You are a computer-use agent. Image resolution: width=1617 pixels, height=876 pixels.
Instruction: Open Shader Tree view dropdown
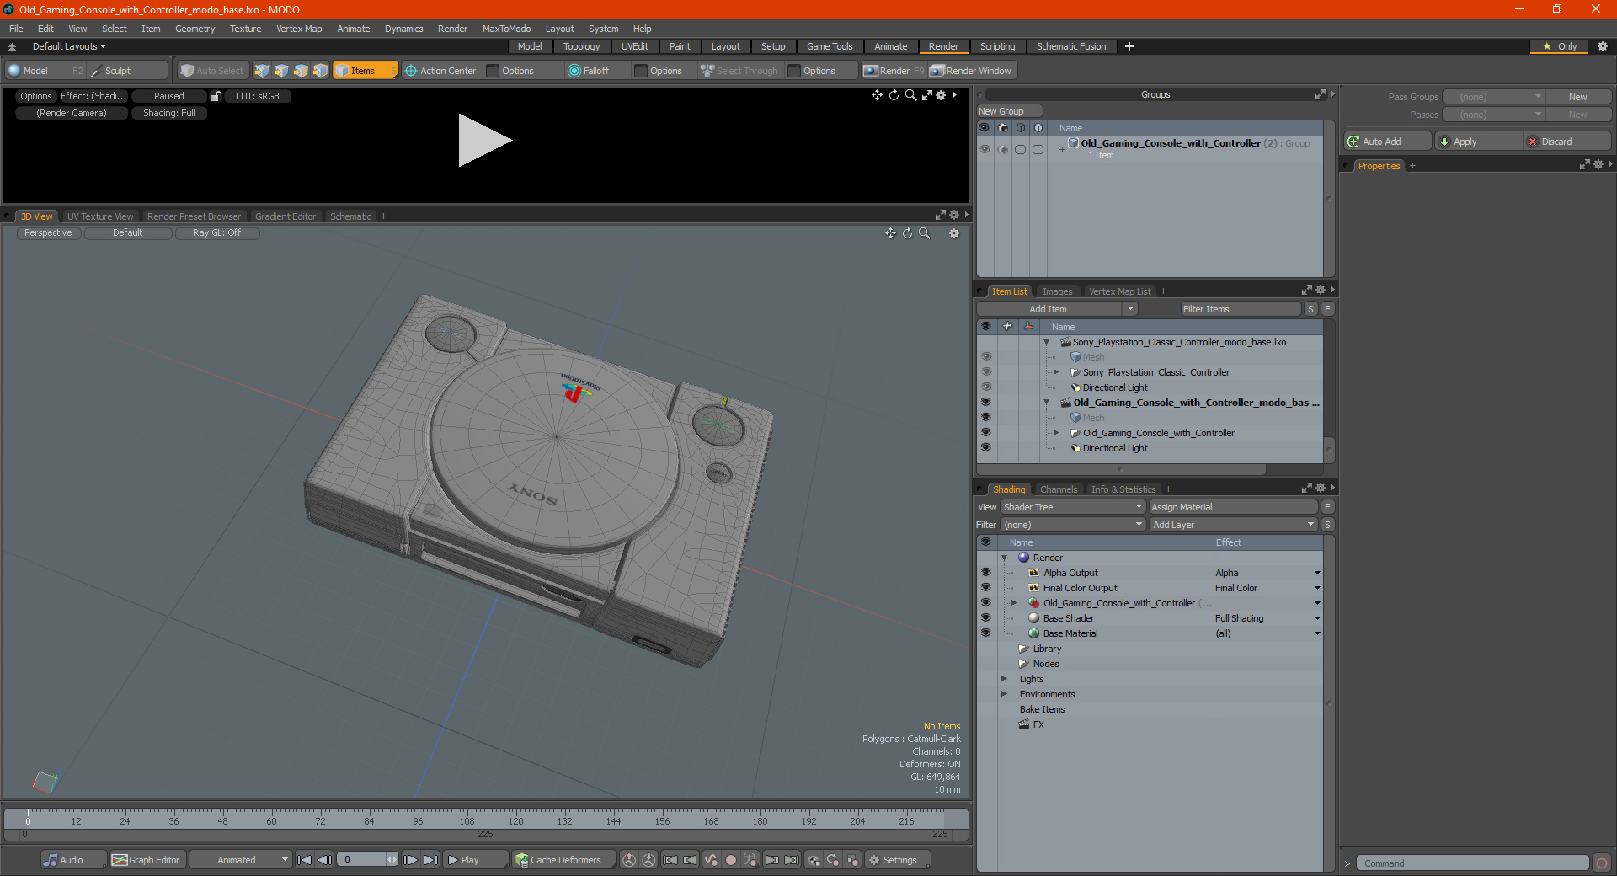click(x=1072, y=507)
